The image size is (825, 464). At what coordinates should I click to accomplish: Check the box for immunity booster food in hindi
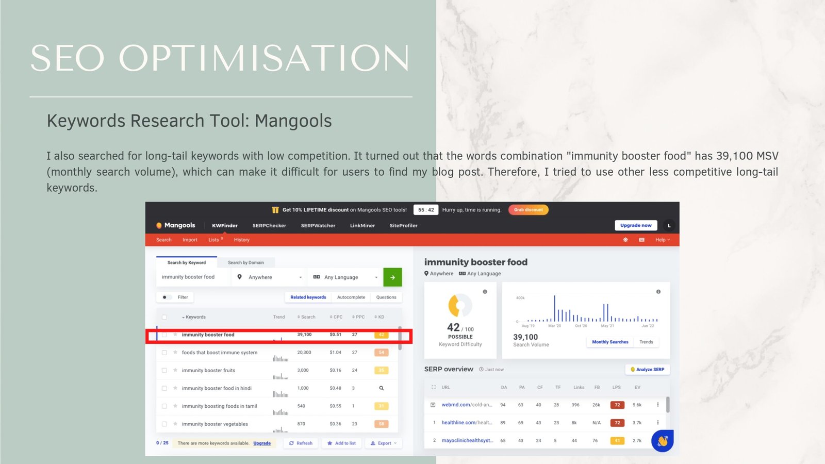pos(164,388)
